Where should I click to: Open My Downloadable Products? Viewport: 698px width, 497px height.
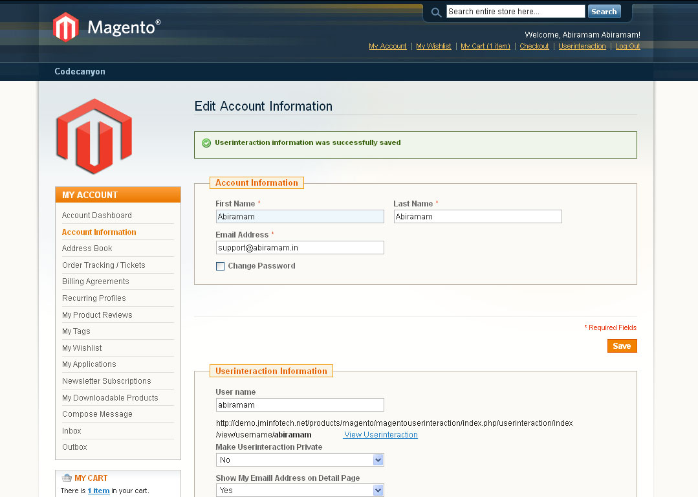pyautogui.click(x=110, y=398)
